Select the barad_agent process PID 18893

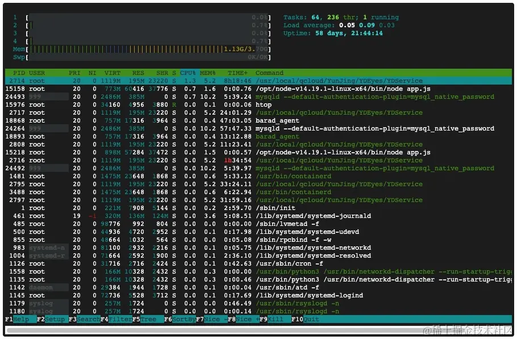[258, 136]
